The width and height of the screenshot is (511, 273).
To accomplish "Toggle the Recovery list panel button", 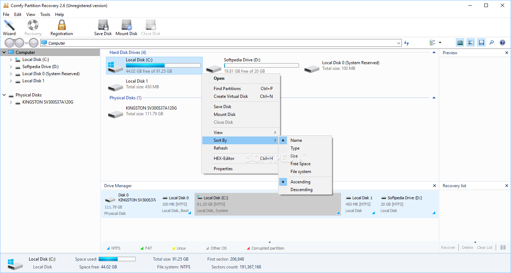I will 481,43.
